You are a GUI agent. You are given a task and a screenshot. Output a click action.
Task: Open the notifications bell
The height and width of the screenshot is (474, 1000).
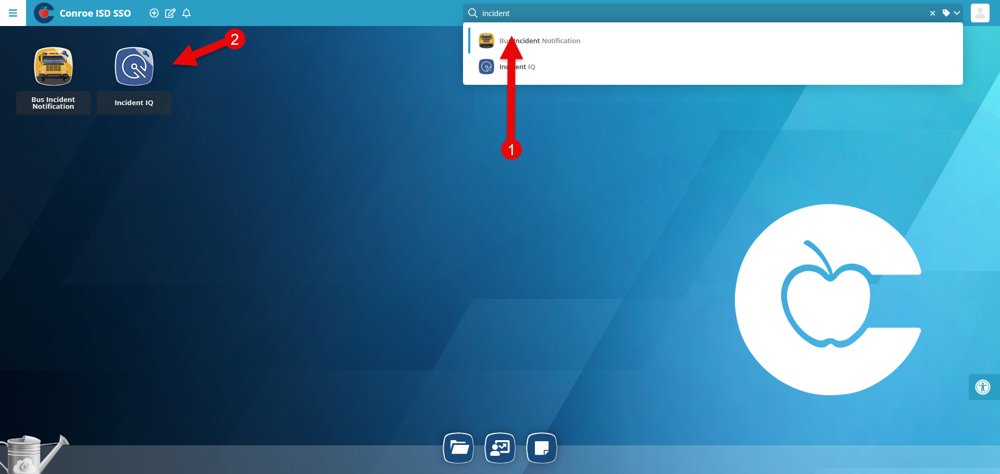[186, 13]
